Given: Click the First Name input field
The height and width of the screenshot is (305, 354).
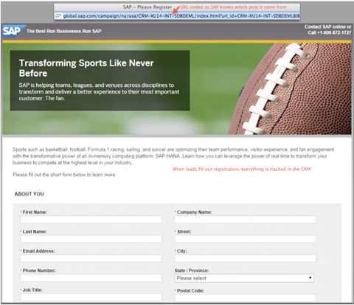Looking at the screenshot, I should (x=91, y=220).
